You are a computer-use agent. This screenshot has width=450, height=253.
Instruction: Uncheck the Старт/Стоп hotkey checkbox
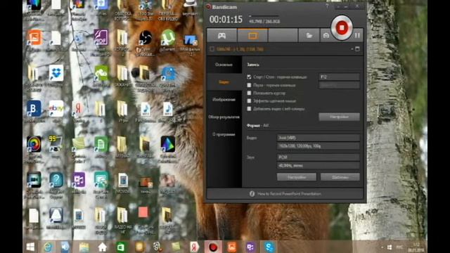pos(249,77)
